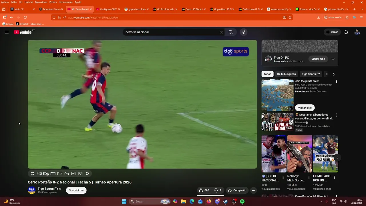The image size is (366, 206).
Task: Switch to the Amazon.com browser tab
Action: [x=279, y=9]
